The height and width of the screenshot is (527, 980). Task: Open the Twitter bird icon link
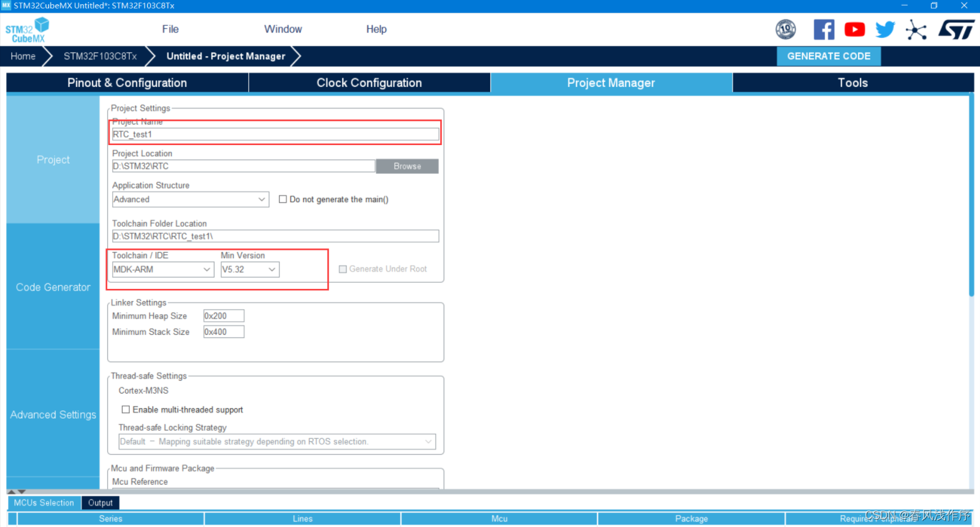885,29
